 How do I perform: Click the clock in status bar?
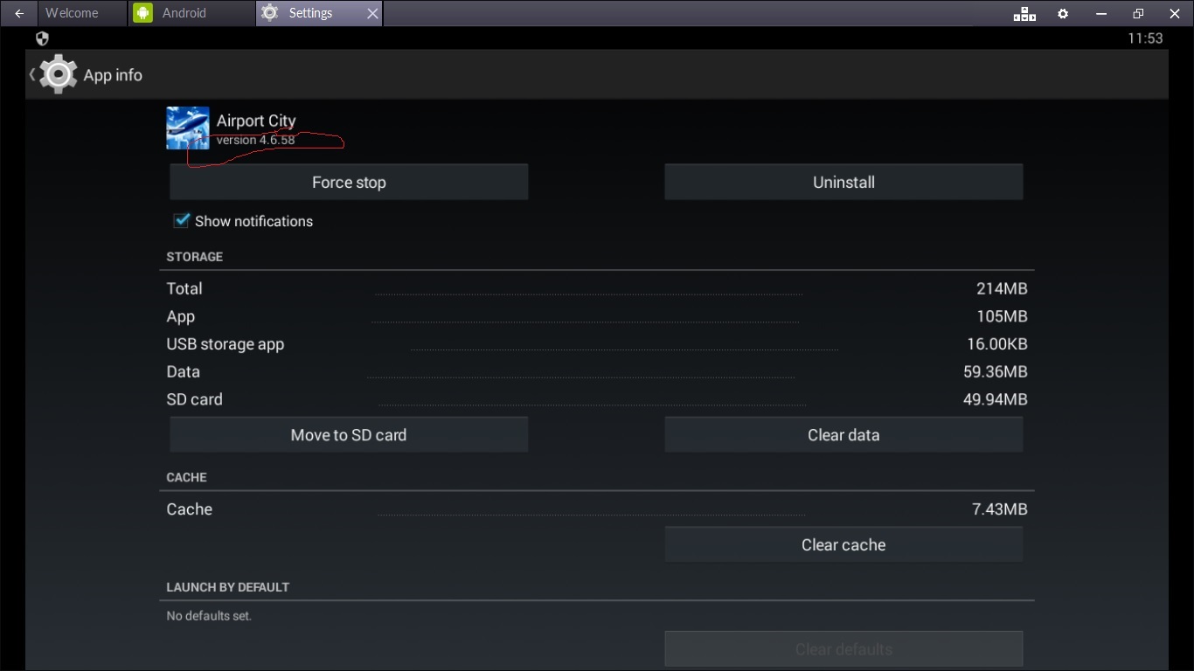tap(1145, 38)
